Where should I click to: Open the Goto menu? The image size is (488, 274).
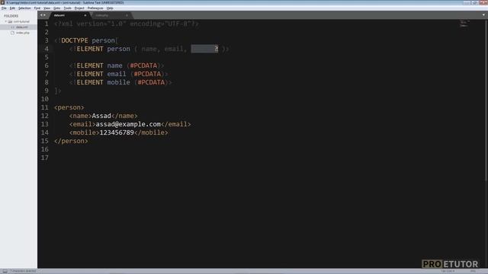pos(56,8)
